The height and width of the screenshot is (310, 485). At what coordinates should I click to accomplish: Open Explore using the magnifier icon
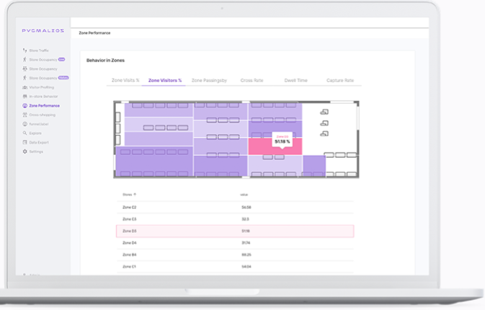[25, 133]
